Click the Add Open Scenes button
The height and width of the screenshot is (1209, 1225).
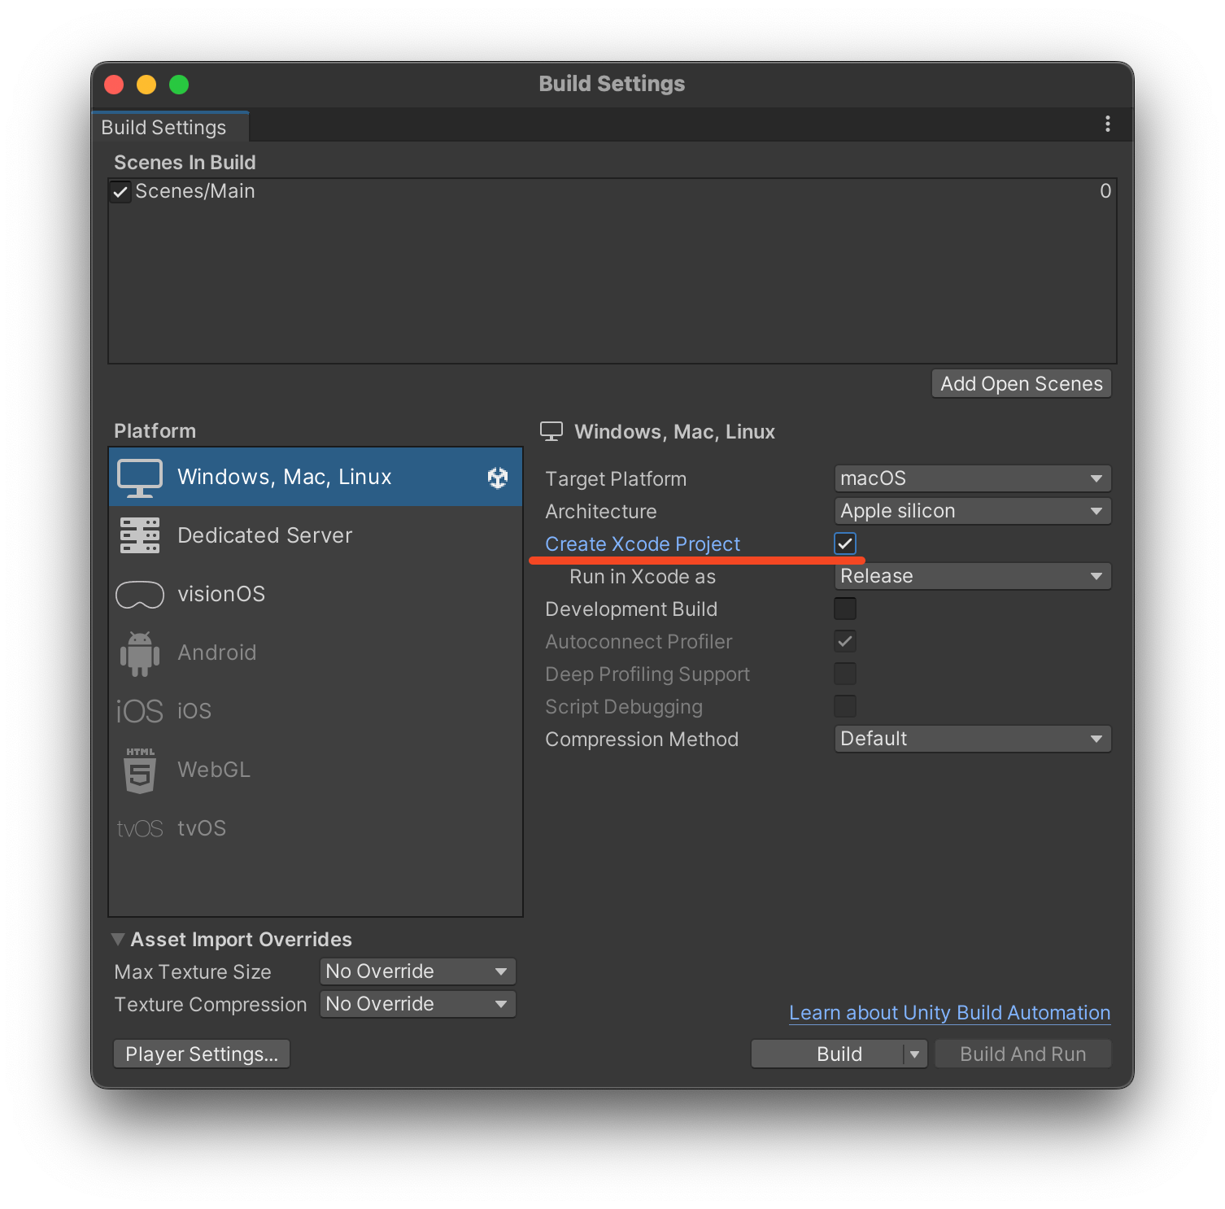pos(1021,384)
